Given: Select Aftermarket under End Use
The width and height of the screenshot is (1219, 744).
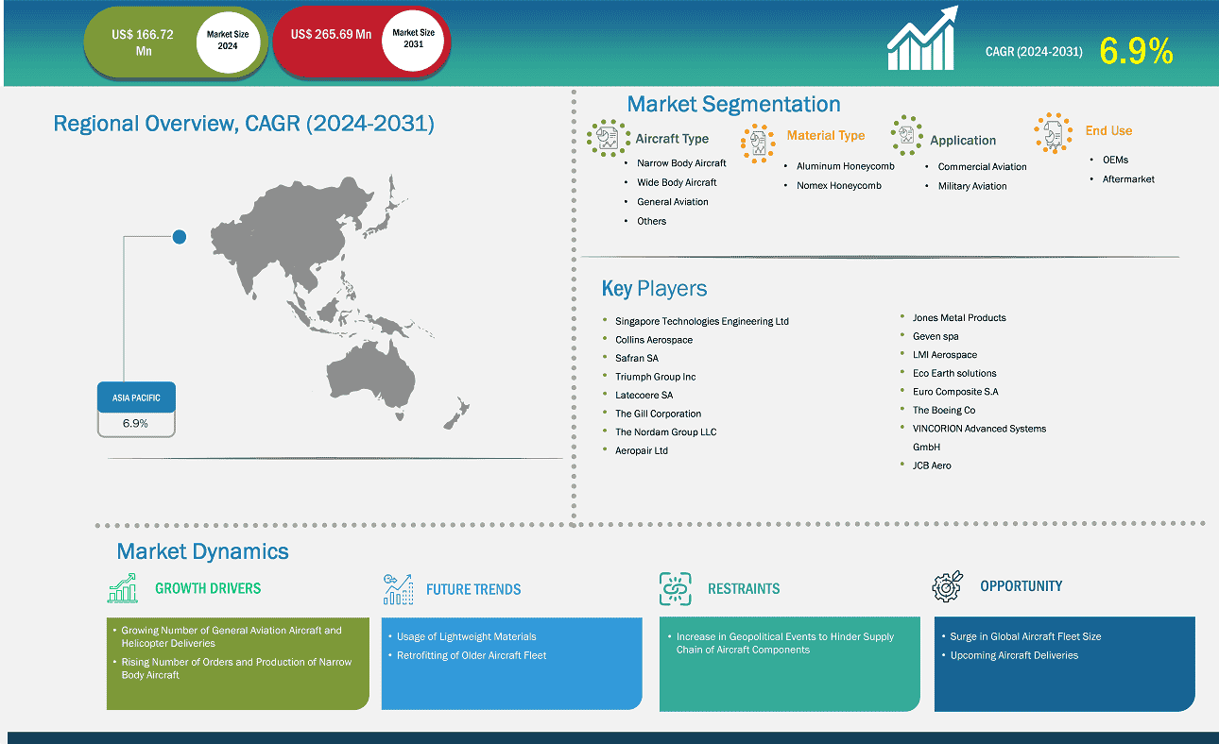Looking at the screenshot, I should pyautogui.click(x=1128, y=179).
